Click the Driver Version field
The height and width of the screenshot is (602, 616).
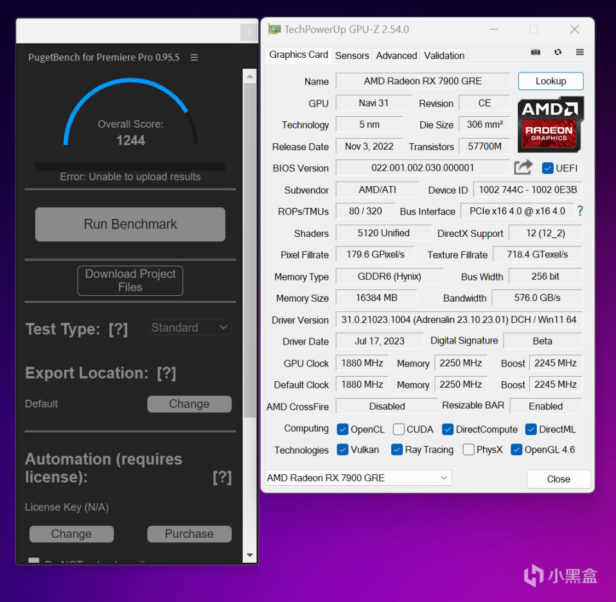[459, 320]
